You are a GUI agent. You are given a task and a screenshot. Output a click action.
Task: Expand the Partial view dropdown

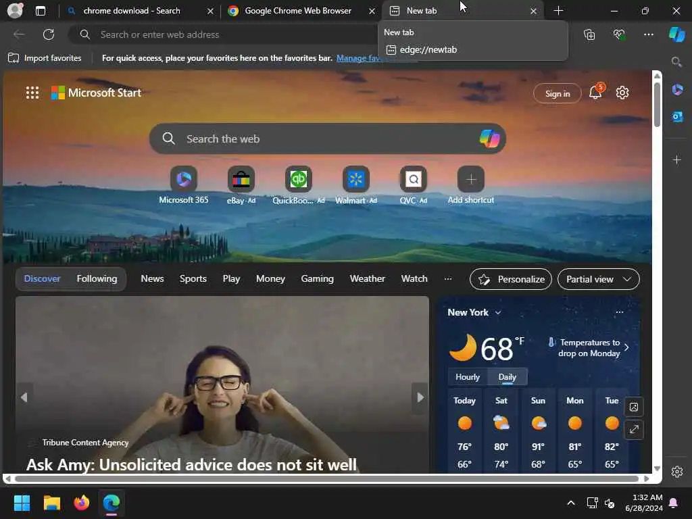click(599, 279)
